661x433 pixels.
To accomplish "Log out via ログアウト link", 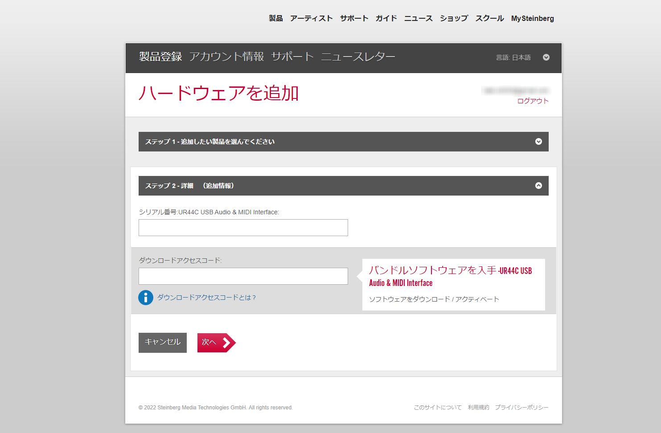I will [533, 101].
